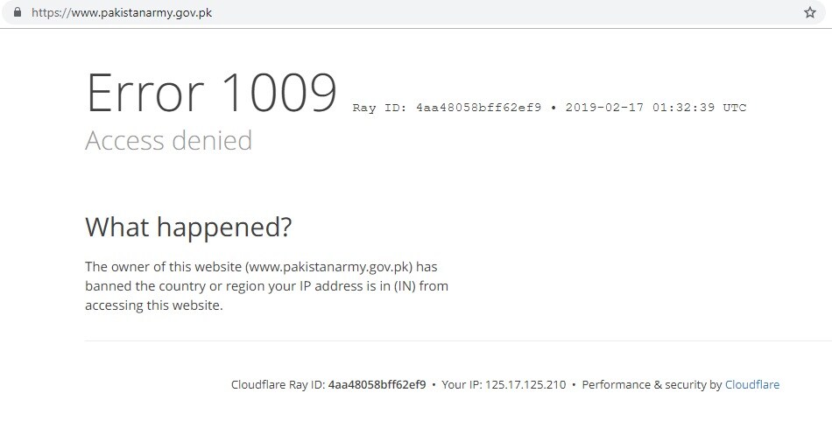Open the Cloudflare link in the footer
Screen dimensions: 832x421
coord(752,384)
